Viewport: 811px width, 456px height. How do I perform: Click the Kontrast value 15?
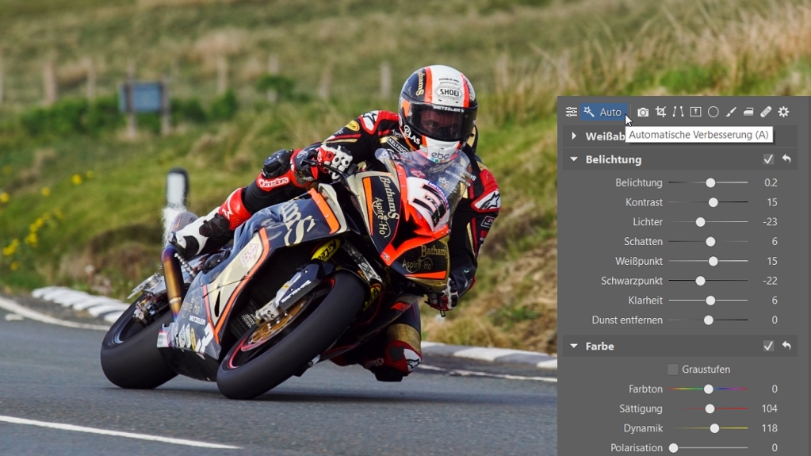772,202
